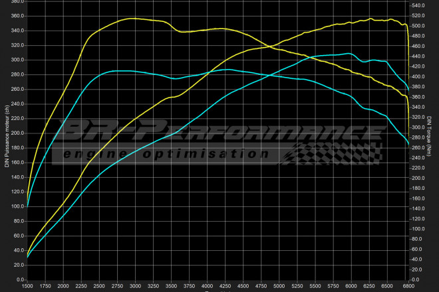Click the 4500 tick label on RPM axis

pos(243,285)
